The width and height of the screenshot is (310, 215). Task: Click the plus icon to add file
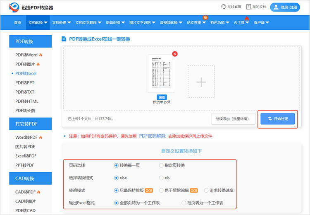point(201,82)
